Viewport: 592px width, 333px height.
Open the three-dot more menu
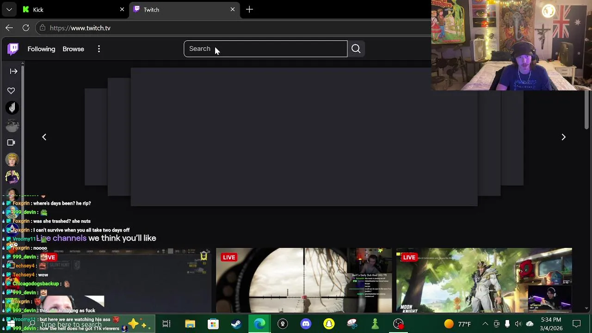click(x=99, y=49)
